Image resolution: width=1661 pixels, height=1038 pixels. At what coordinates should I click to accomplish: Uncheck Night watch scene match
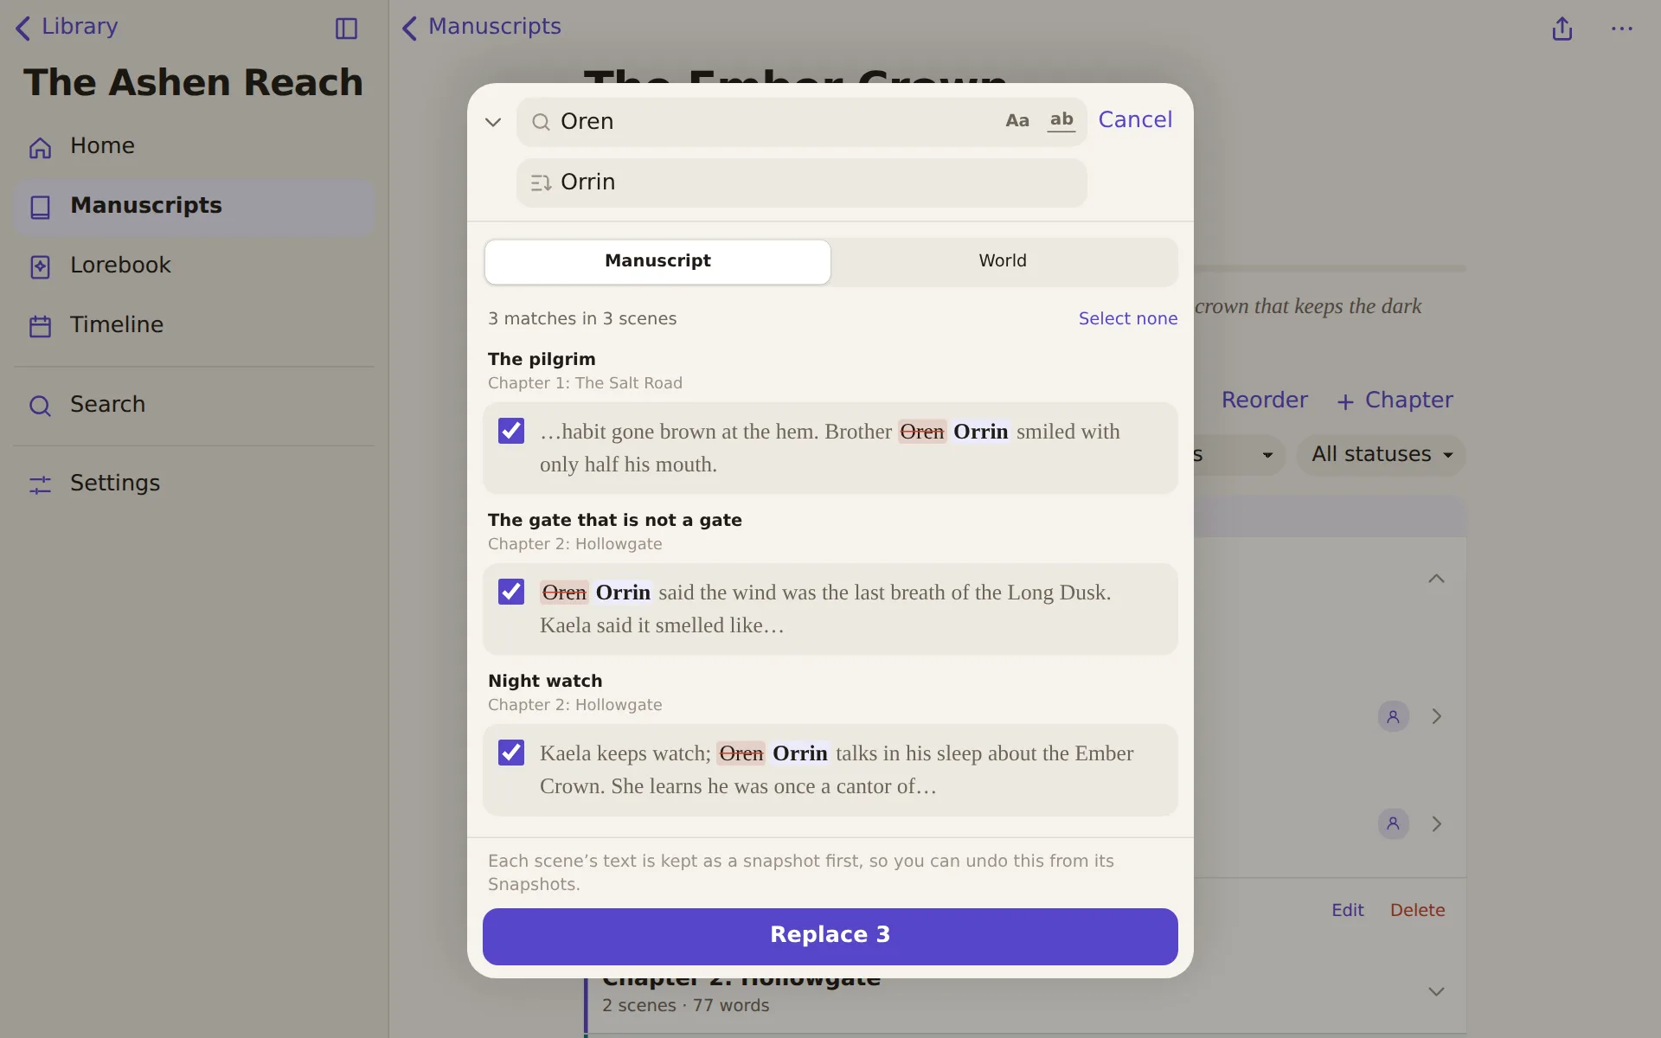click(x=511, y=753)
